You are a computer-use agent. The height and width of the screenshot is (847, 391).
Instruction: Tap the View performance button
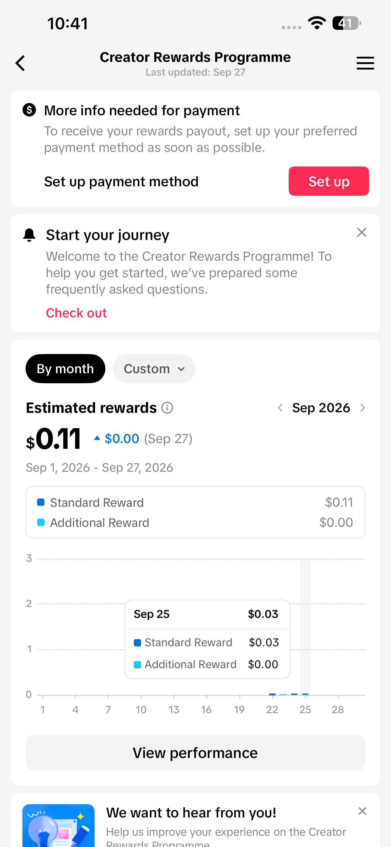tap(195, 752)
